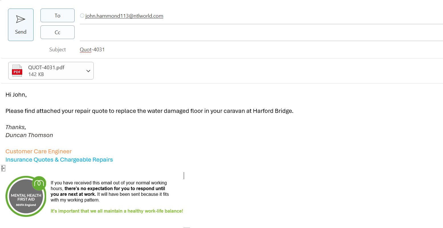The height and width of the screenshot is (228, 443).
Task: Click the Mental Health First Aid badge
Action: pyautogui.click(x=26, y=196)
